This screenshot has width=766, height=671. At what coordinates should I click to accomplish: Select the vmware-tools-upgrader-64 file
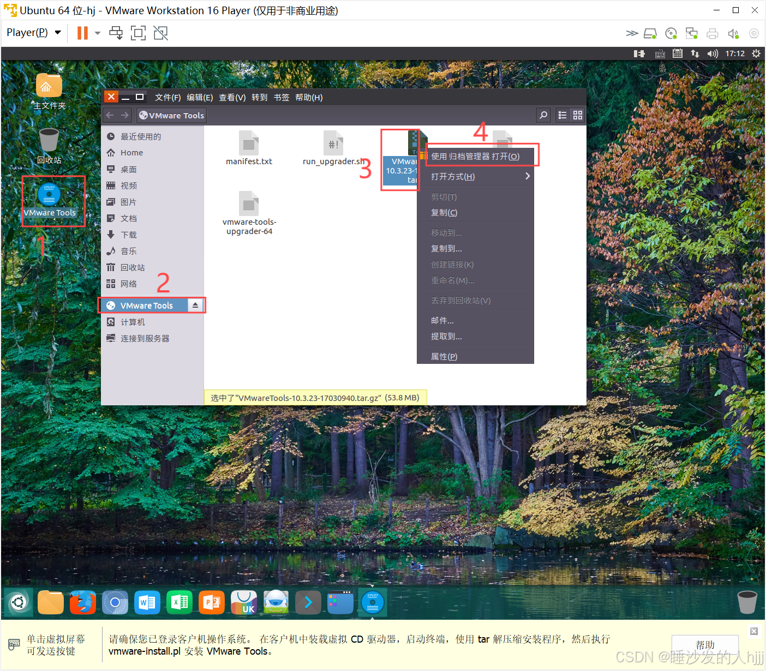tap(249, 213)
